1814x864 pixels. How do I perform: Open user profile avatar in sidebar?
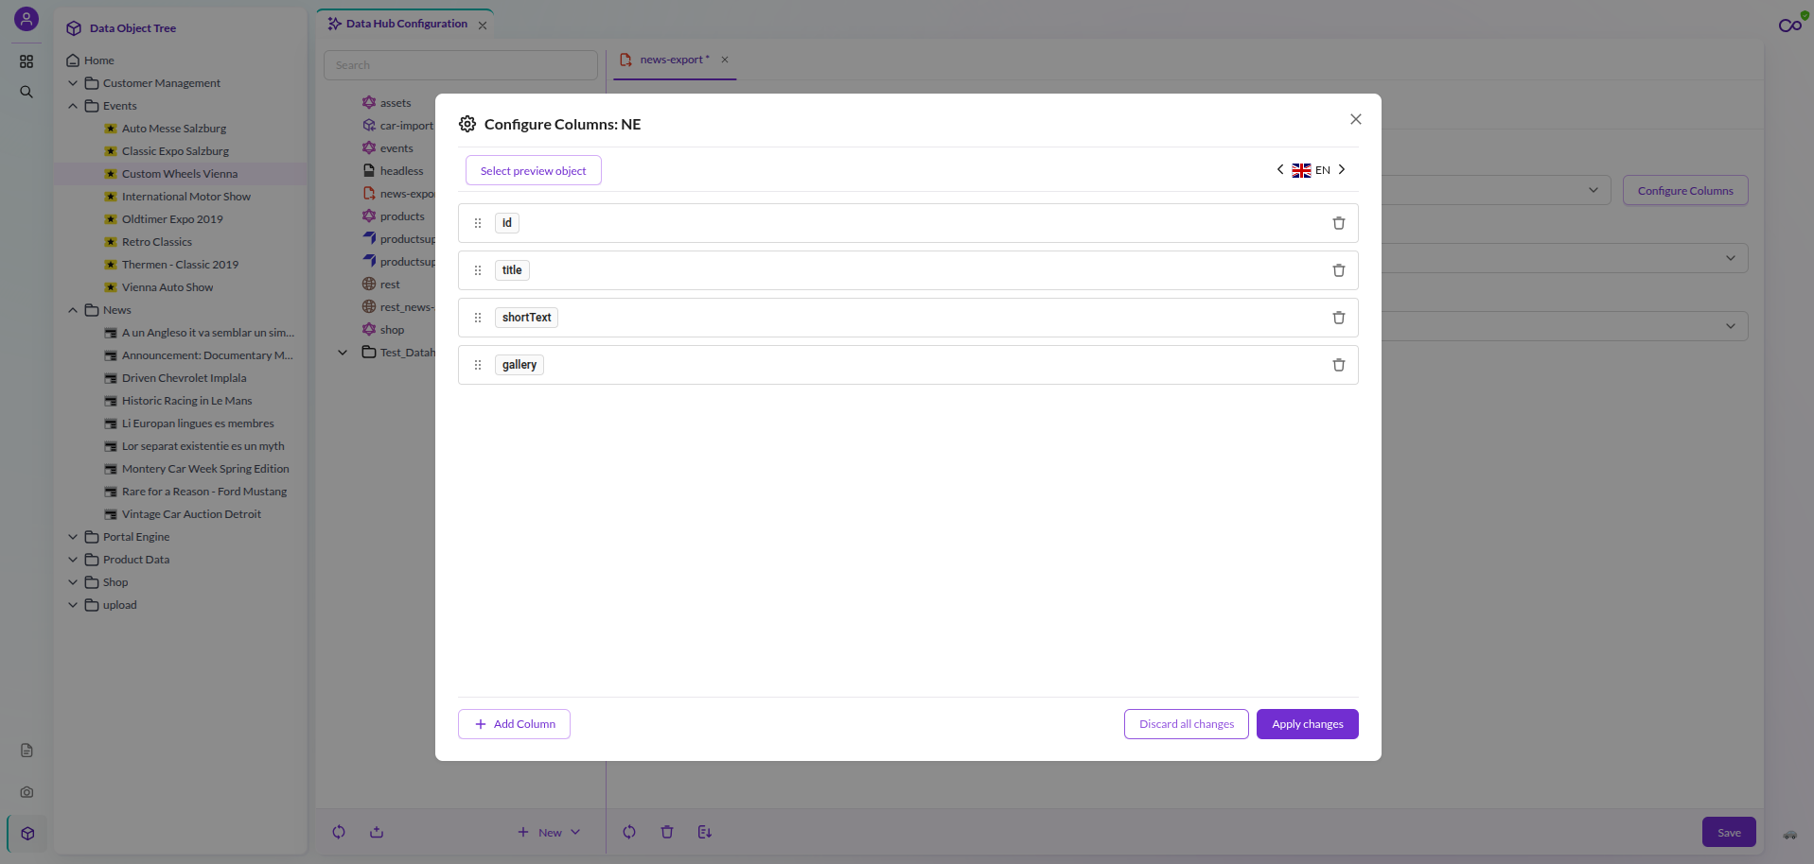tap(26, 19)
